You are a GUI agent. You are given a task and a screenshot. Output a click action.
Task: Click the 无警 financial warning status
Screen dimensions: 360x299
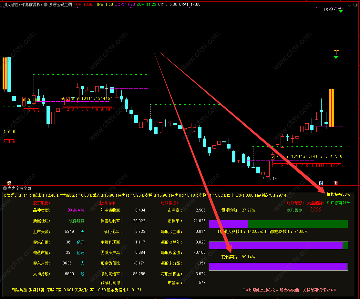pyautogui.click(x=294, y=210)
